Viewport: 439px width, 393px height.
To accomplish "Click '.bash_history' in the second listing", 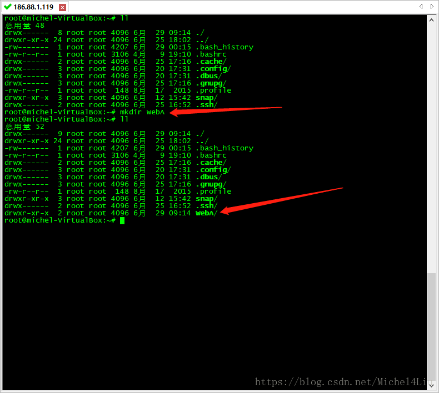I will coord(225,148).
